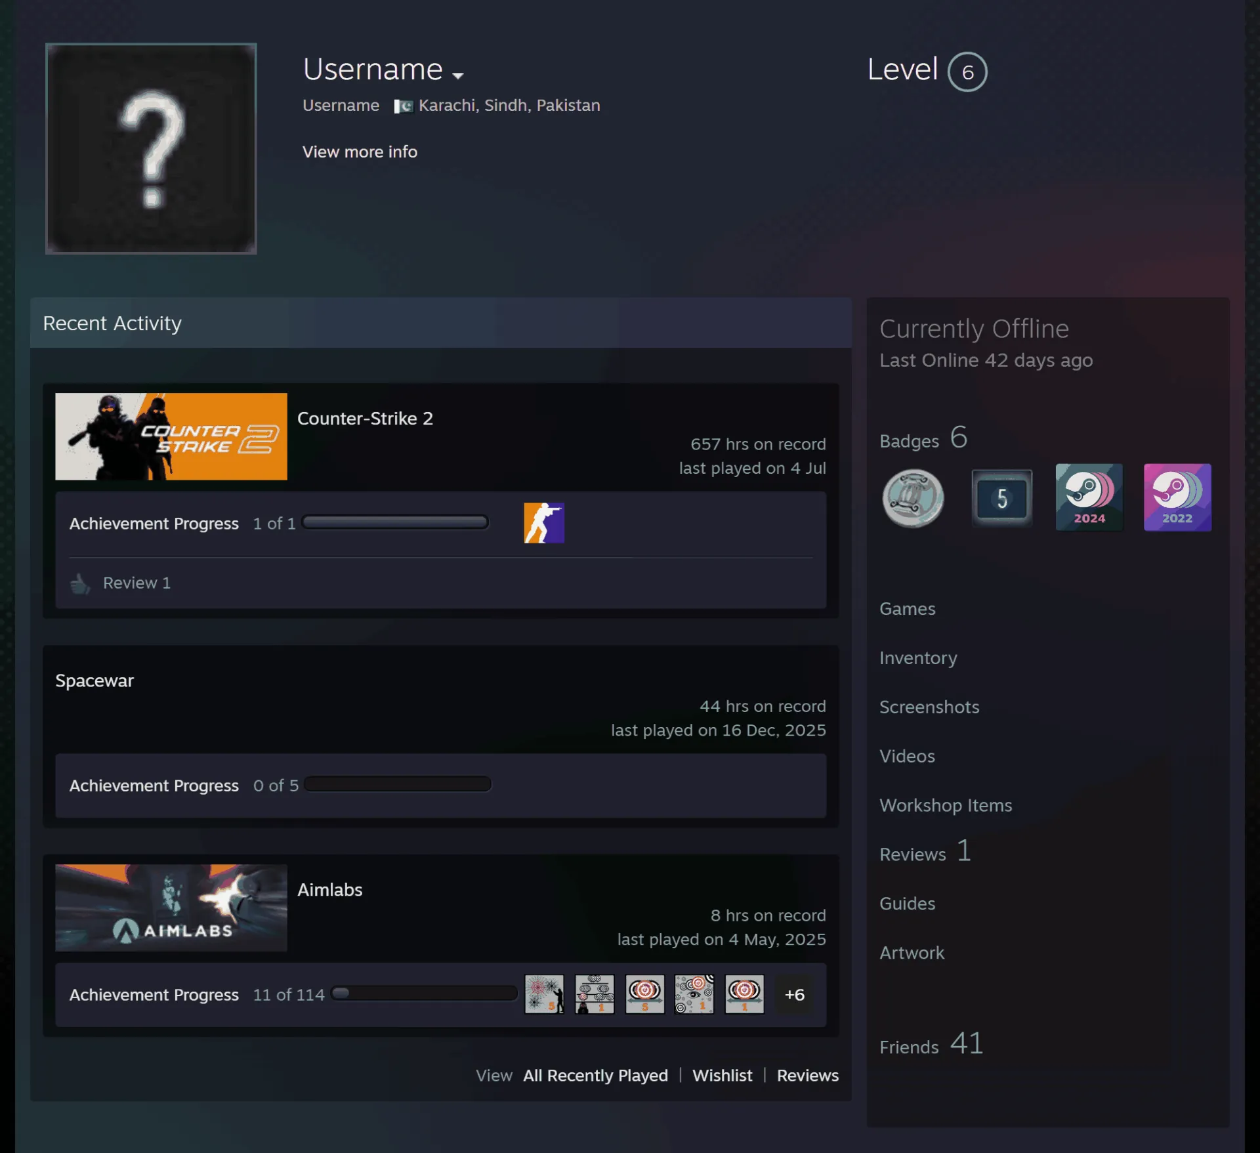Open the Wishlist link
The width and height of the screenshot is (1260, 1153).
(722, 1076)
